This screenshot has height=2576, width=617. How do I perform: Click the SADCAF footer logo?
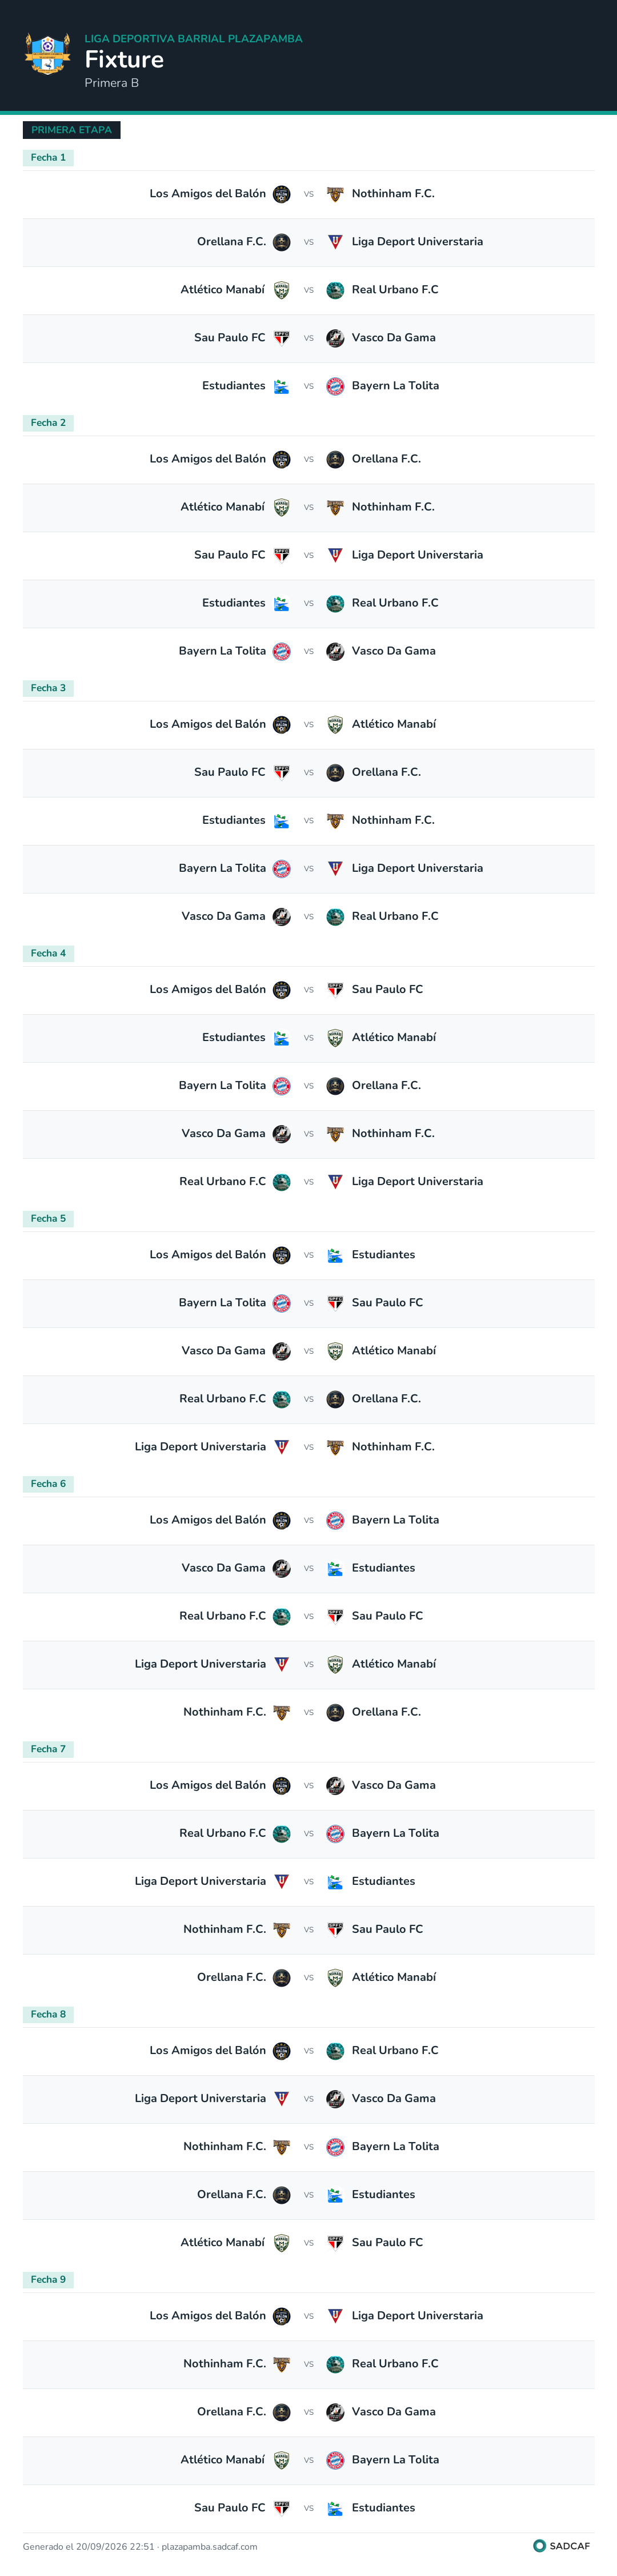[561, 2546]
